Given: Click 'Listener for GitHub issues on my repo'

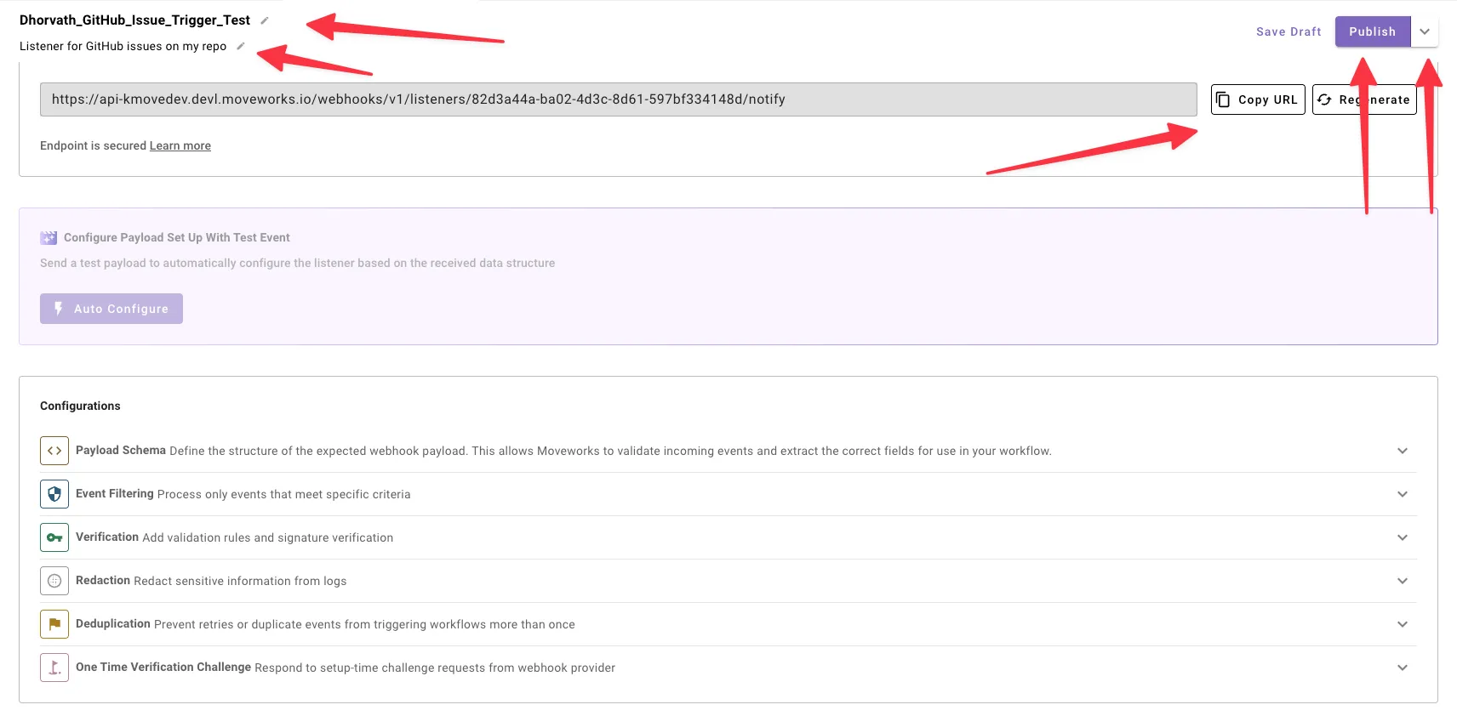Looking at the screenshot, I should [123, 46].
